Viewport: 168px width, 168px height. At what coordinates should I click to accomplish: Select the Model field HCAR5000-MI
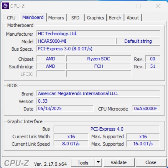click(76, 41)
